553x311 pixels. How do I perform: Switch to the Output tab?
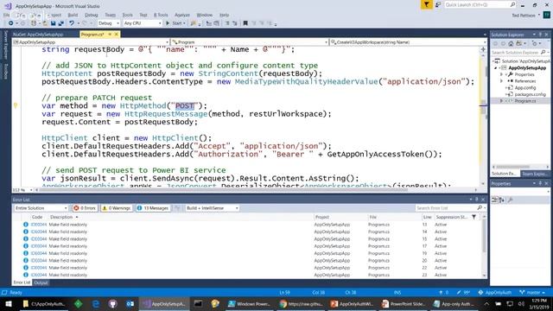[41, 282]
